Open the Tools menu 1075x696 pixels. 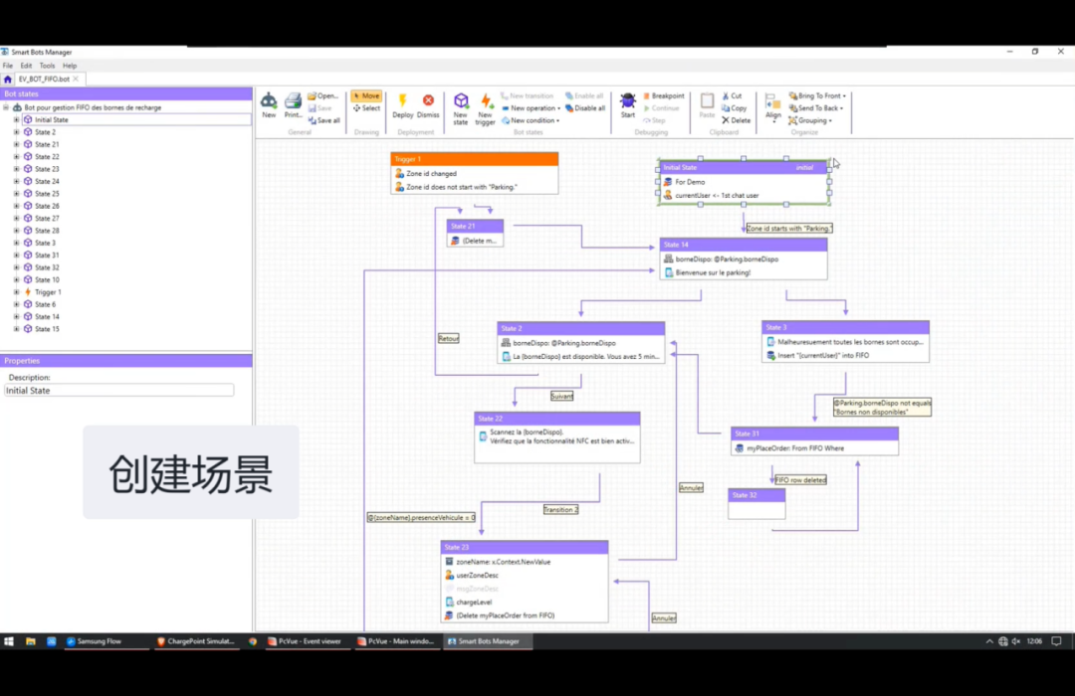click(47, 66)
